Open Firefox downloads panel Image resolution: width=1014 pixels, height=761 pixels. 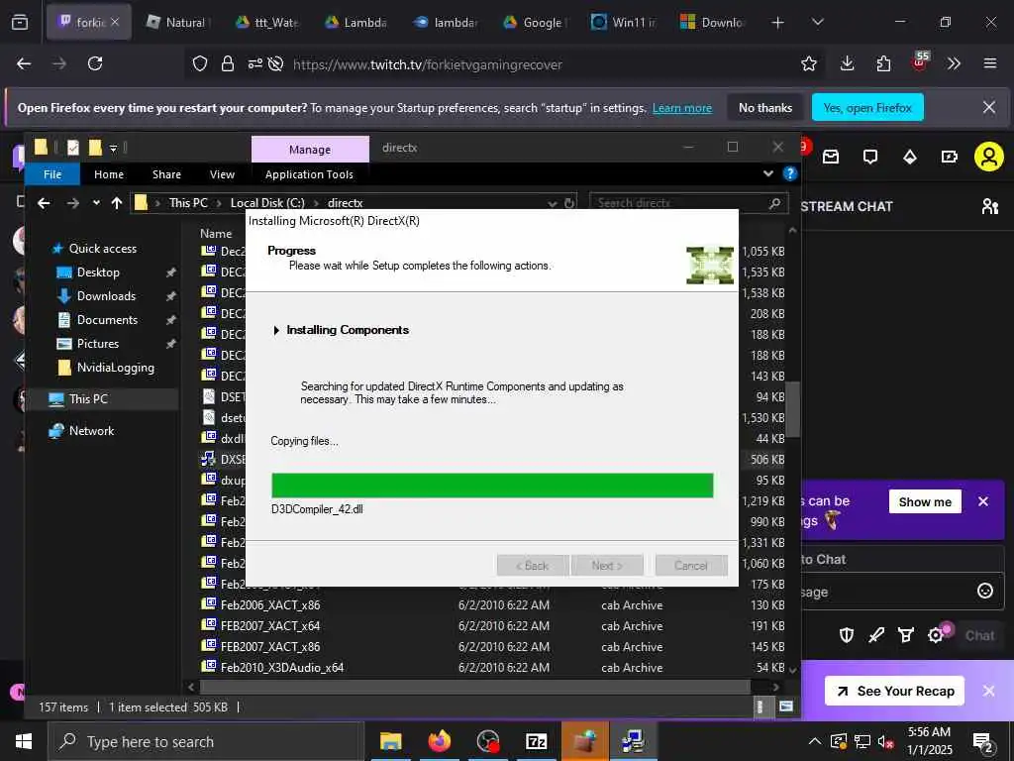(x=848, y=63)
